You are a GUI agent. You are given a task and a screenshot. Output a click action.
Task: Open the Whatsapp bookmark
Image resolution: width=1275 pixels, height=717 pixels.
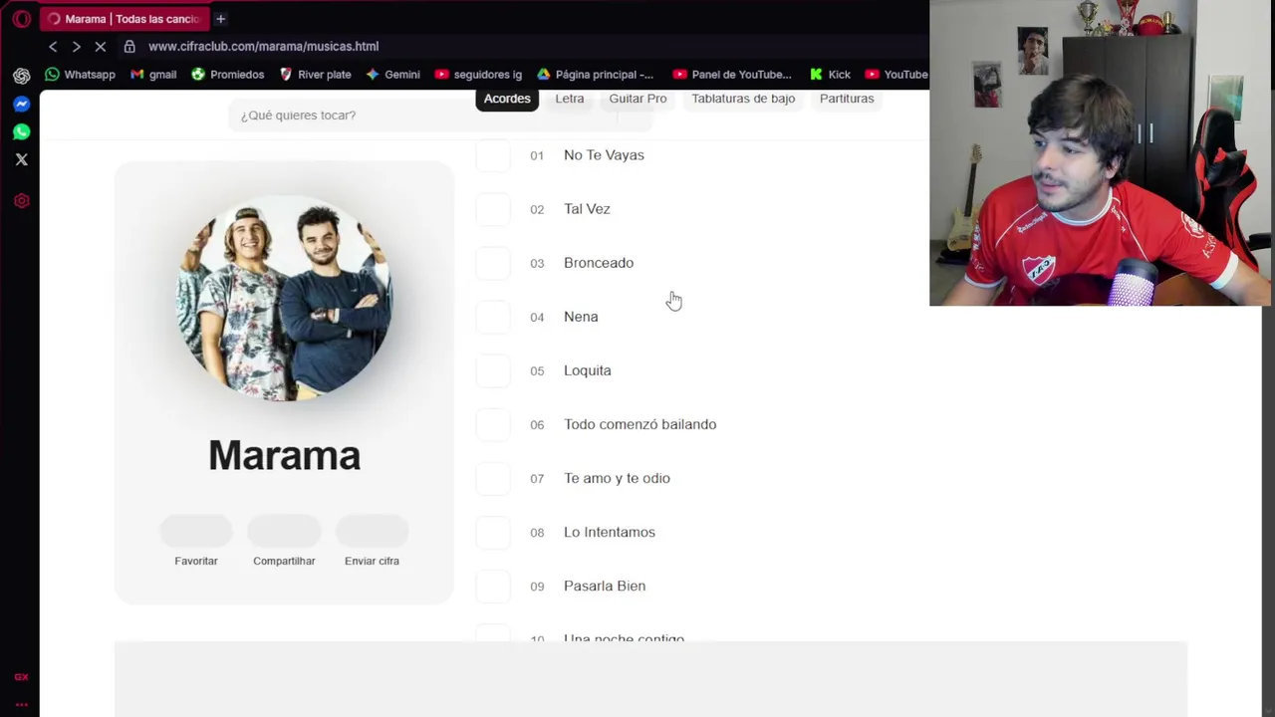coord(80,74)
